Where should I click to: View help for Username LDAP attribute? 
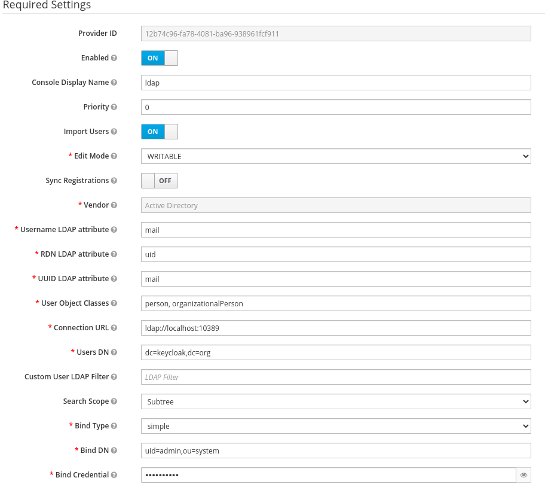(x=114, y=229)
